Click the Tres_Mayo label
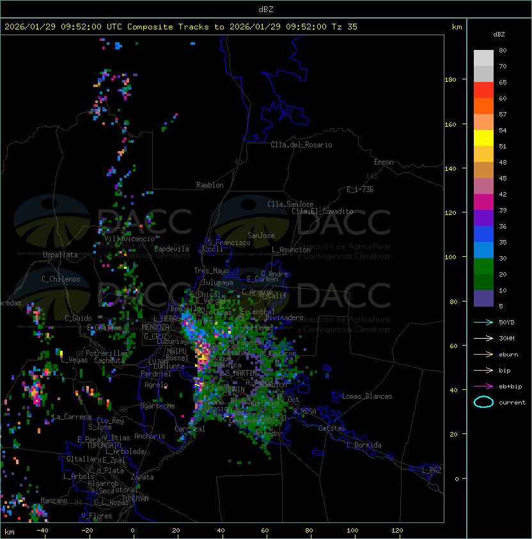532x539 pixels. click(x=211, y=271)
